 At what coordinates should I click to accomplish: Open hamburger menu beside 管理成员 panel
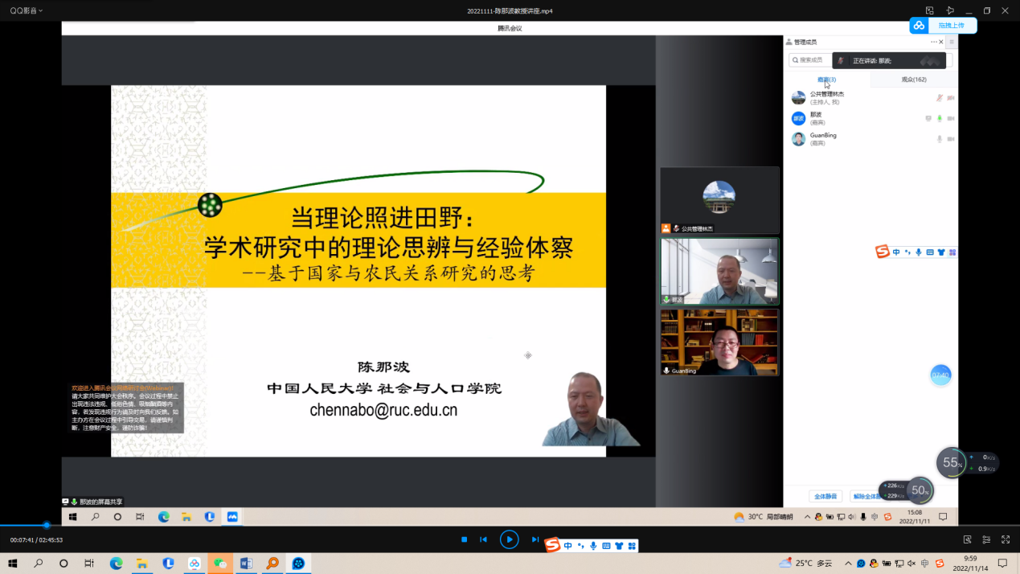[x=952, y=42]
